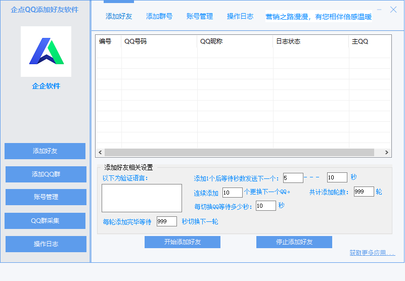Viewport: 405px width, 281px height.
Task: Open the 添加群号 top tab
Action: 159,17
